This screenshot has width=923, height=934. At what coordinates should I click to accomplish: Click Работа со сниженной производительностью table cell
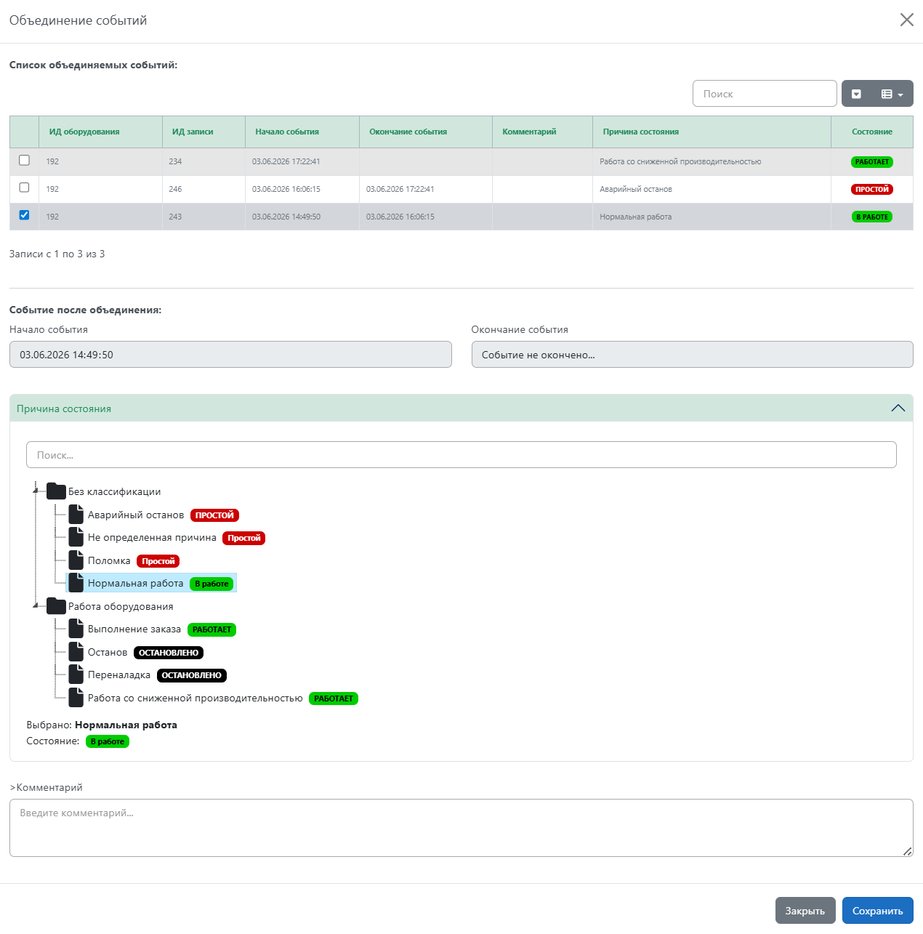(x=712, y=161)
